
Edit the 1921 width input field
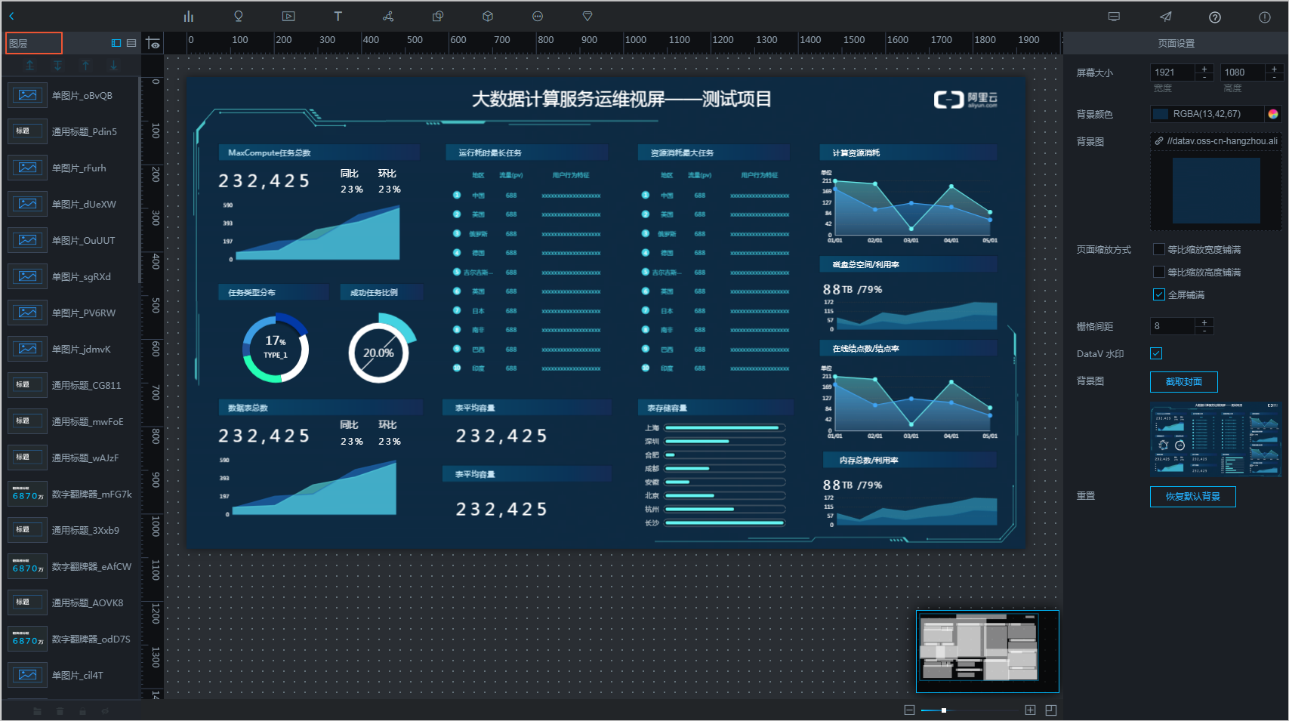tap(1173, 72)
